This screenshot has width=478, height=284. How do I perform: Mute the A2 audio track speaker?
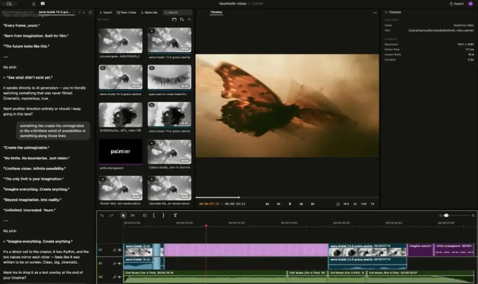[119, 277]
